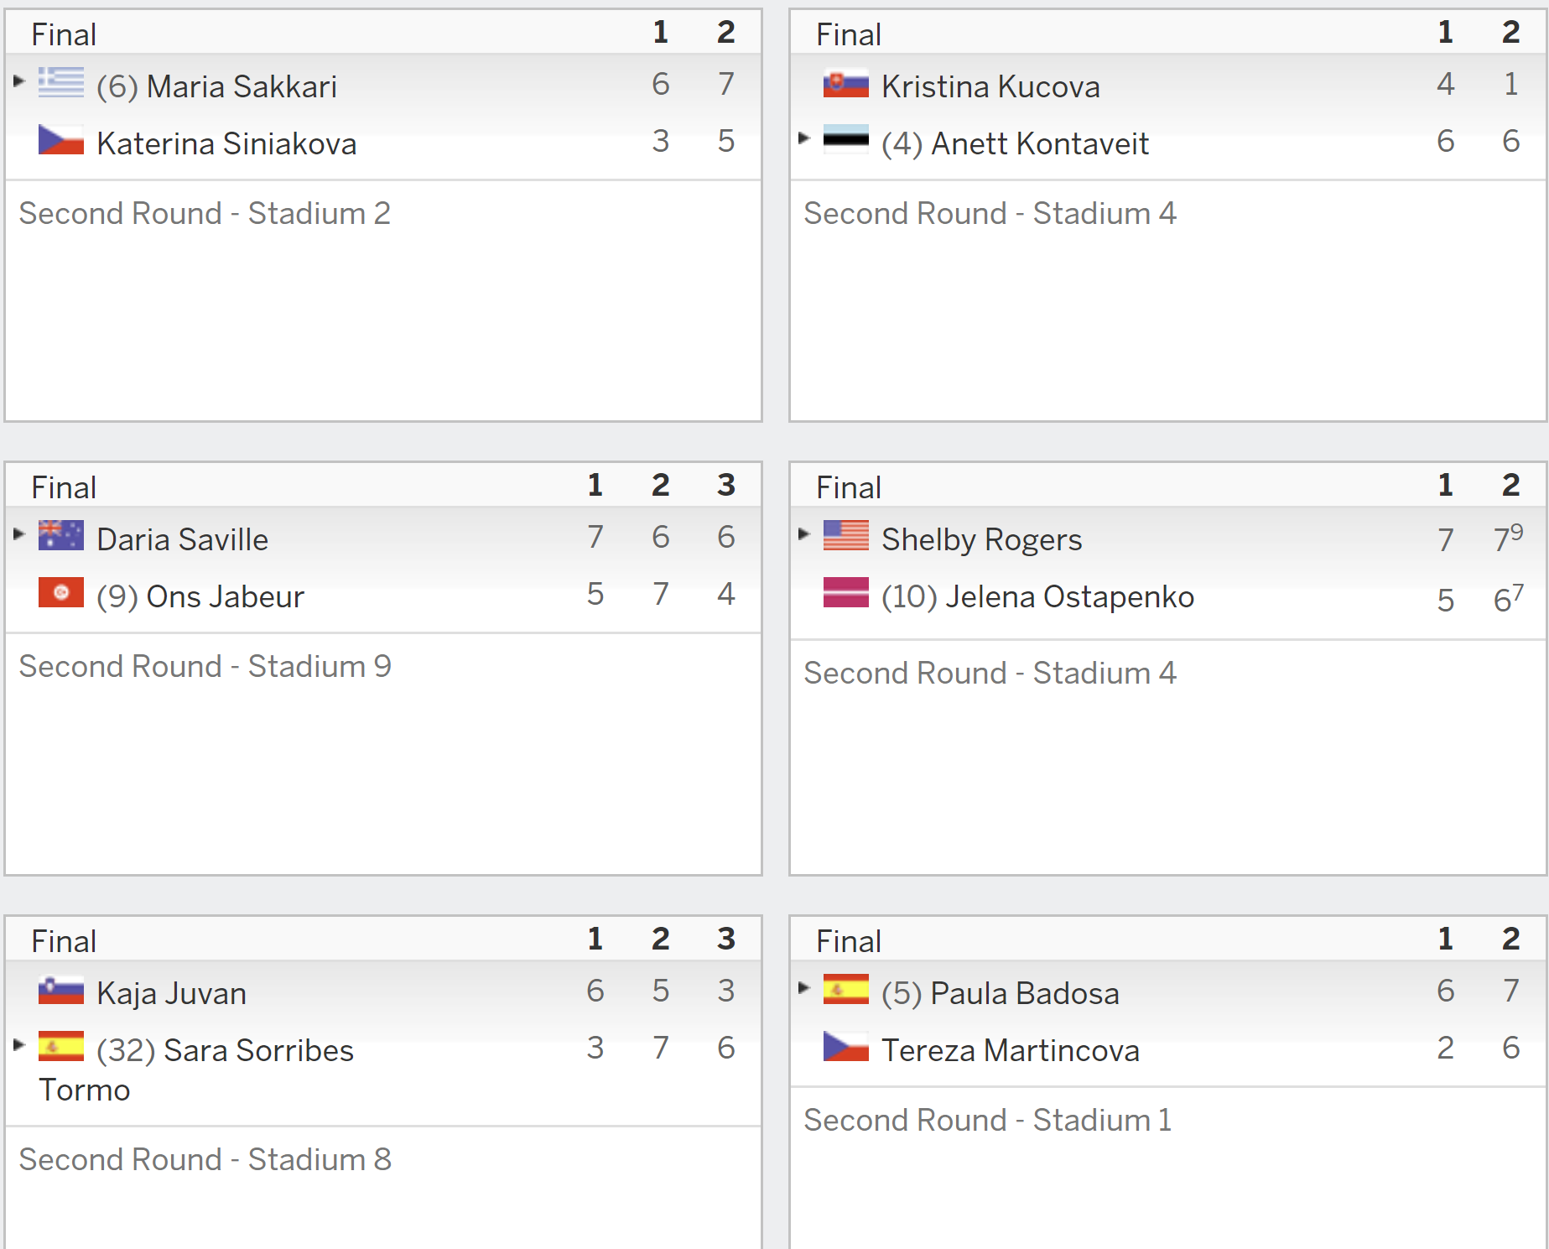
Task: Click the Greek flag beside Maria Sakkari
Action: [x=61, y=82]
